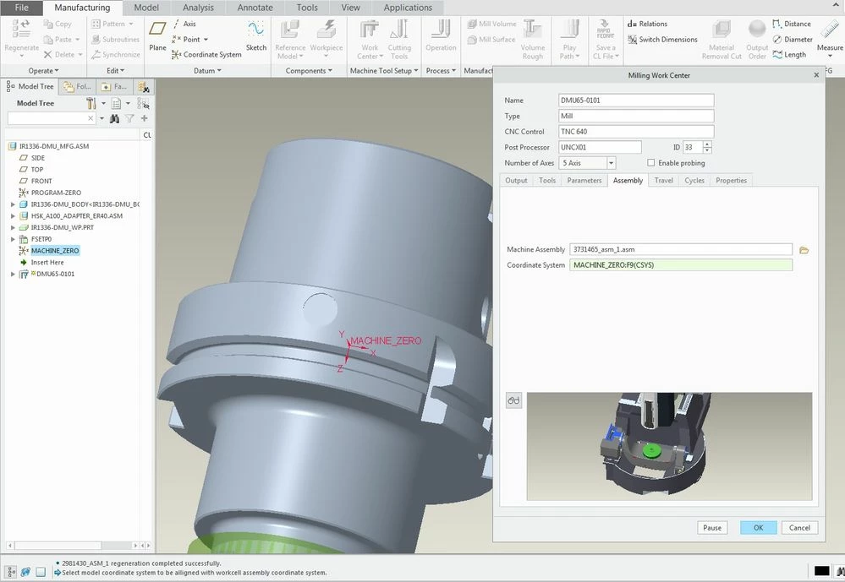Click the black color swatch in status bar
Screen dimensions: 845x582
(x=821, y=571)
